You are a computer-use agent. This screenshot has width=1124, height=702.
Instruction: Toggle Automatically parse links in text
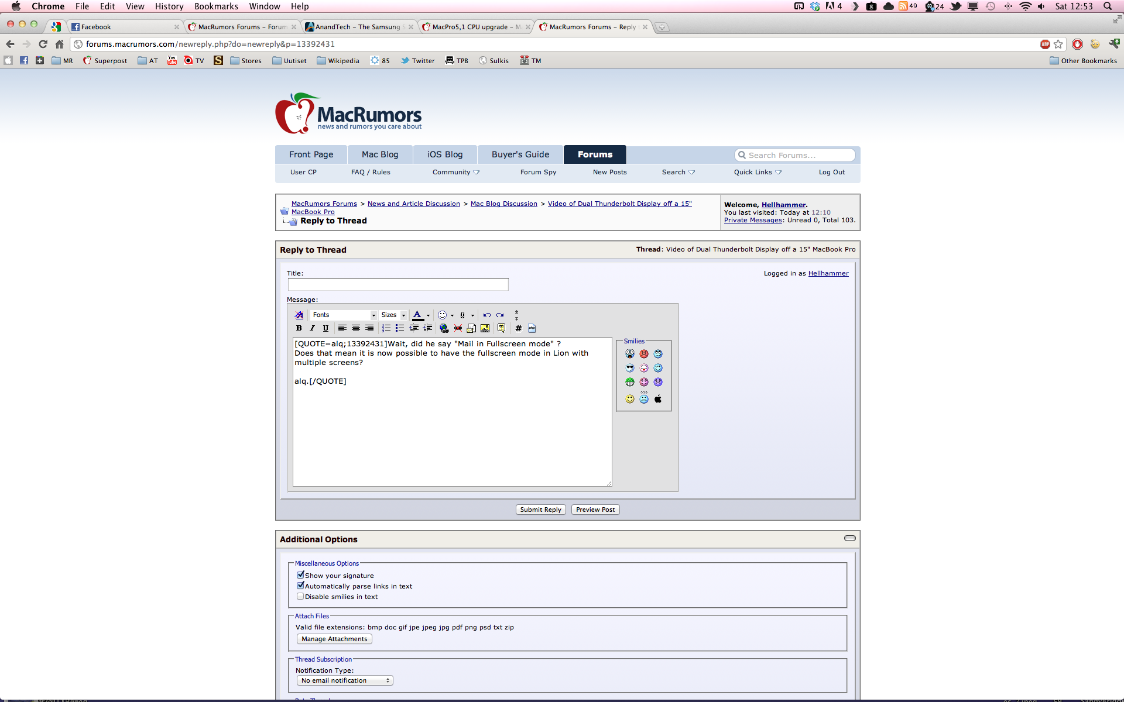click(x=300, y=586)
